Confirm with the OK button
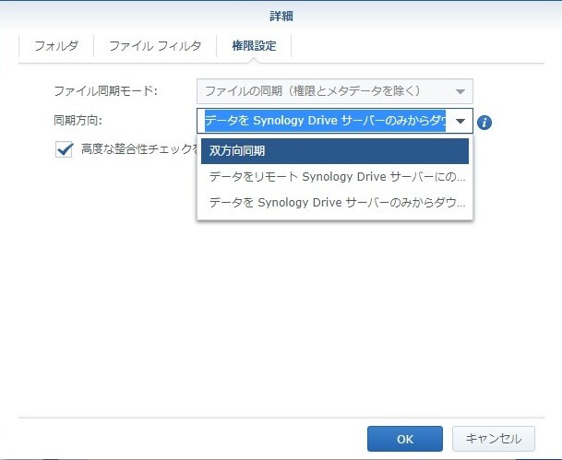 [405, 439]
